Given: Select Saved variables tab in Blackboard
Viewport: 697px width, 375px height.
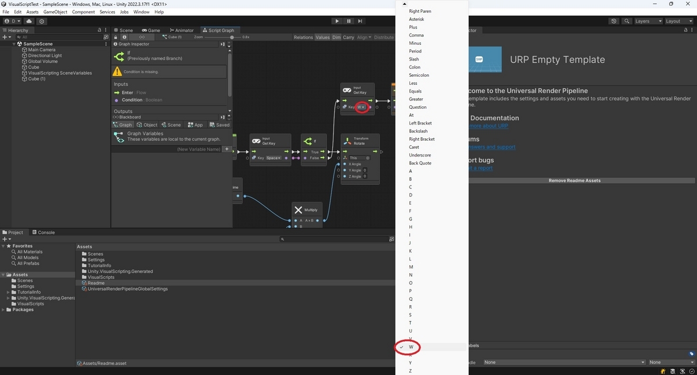Looking at the screenshot, I should click(220, 125).
